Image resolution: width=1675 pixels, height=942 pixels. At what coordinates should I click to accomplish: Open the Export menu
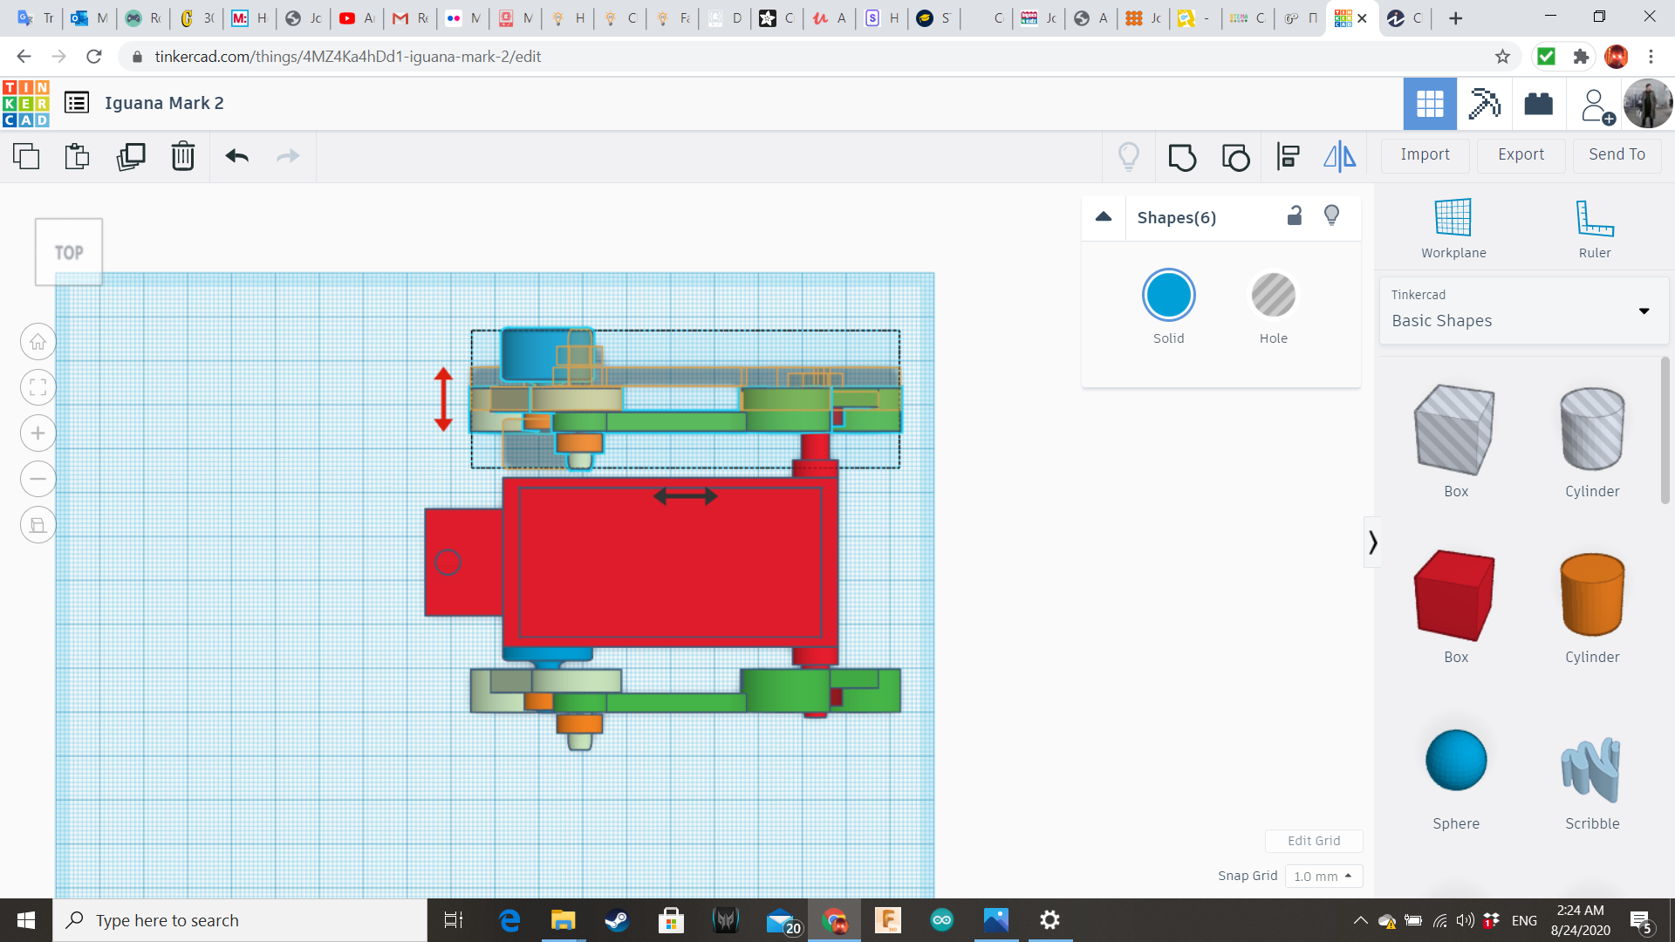tap(1521, 154)
